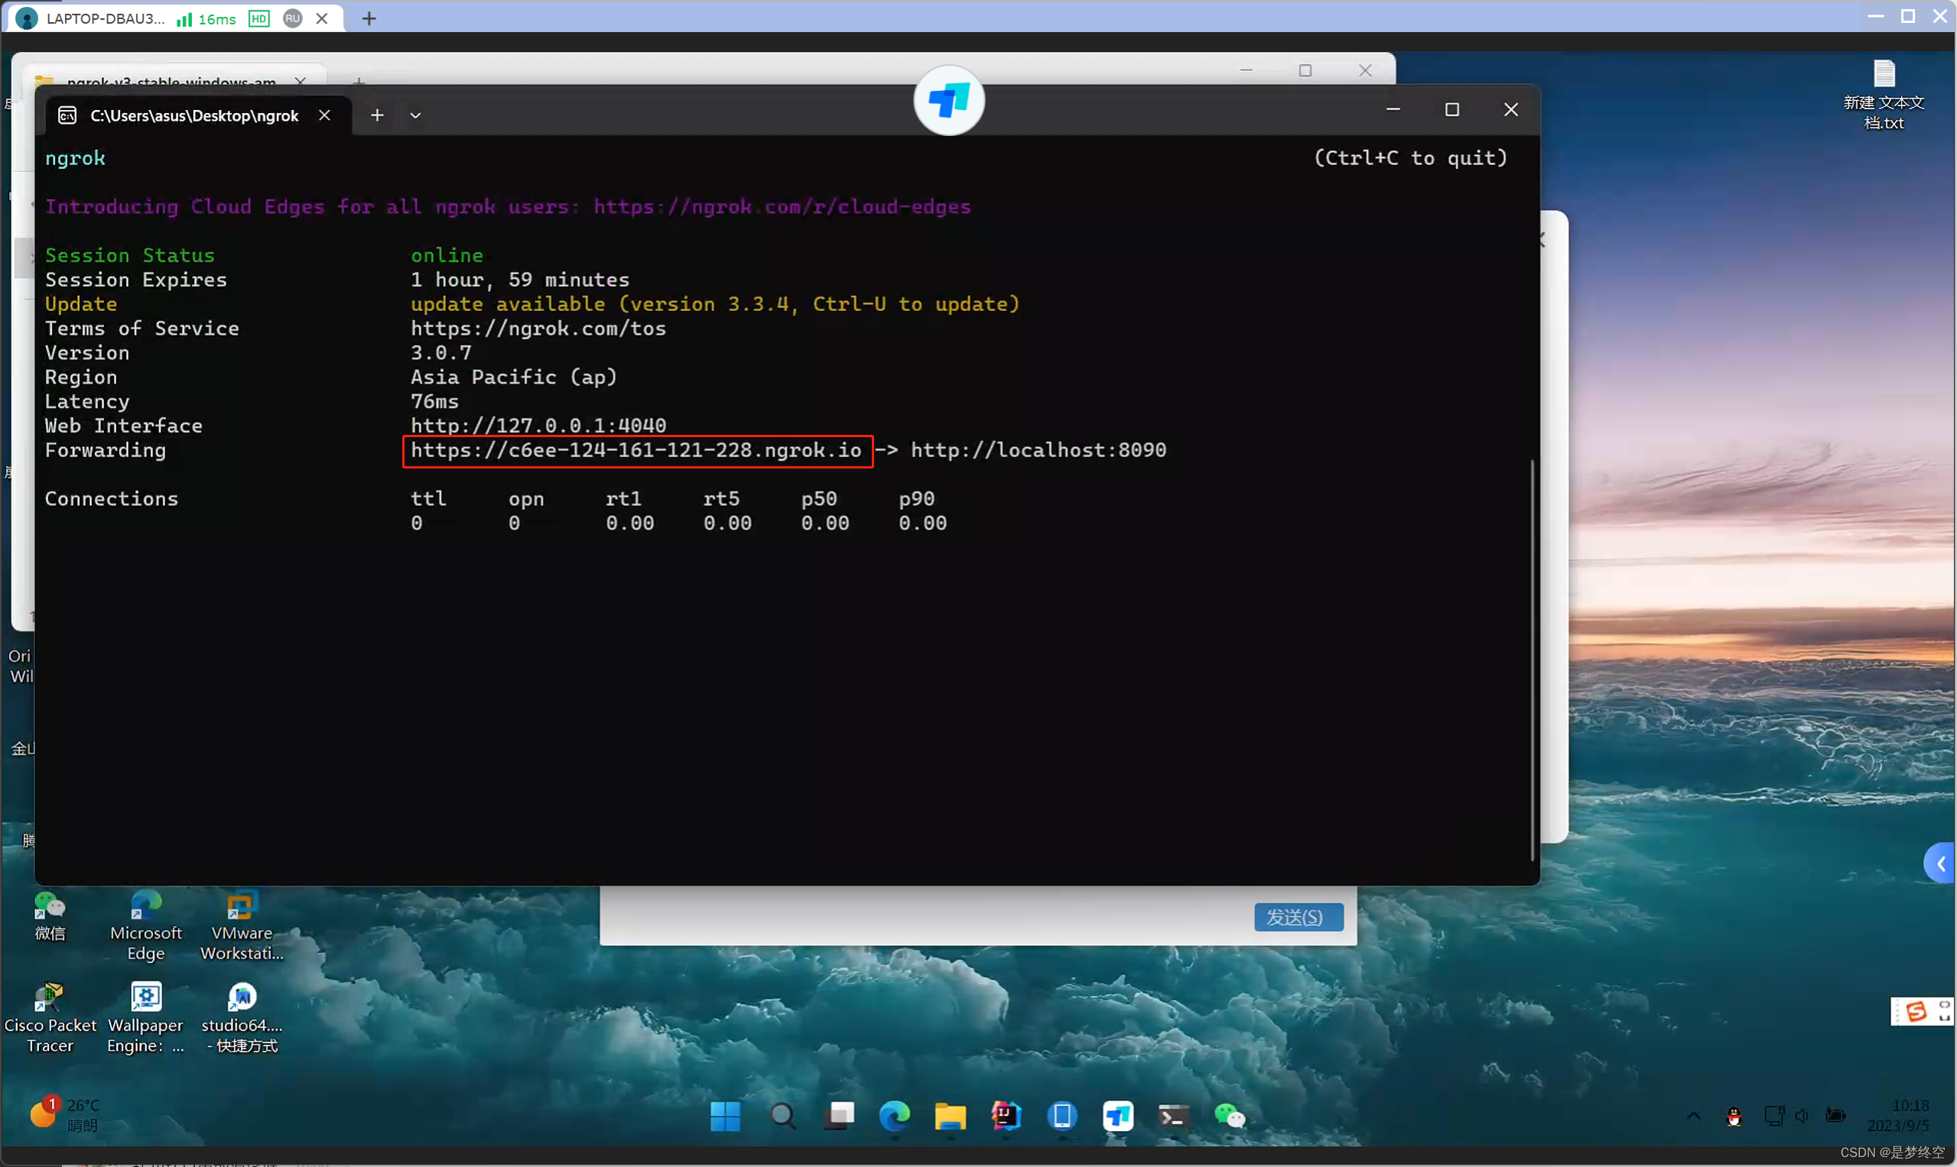1957x1167 pixels.
Task: Click the terminal tab dropdown arrow
Action: pos(414,115)
